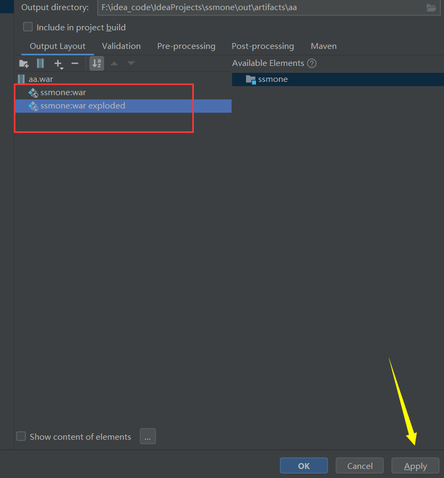Viewport: 444px width, 478px height.
Task: Click the folder icon beside the output directory field
Action: [x=432, y=7]
